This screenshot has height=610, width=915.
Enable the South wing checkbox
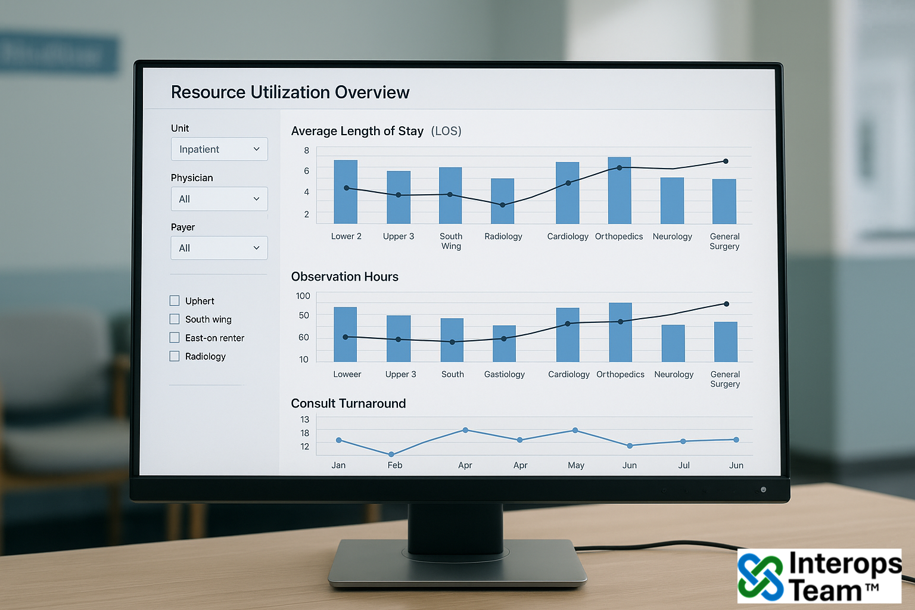(175, 319)
